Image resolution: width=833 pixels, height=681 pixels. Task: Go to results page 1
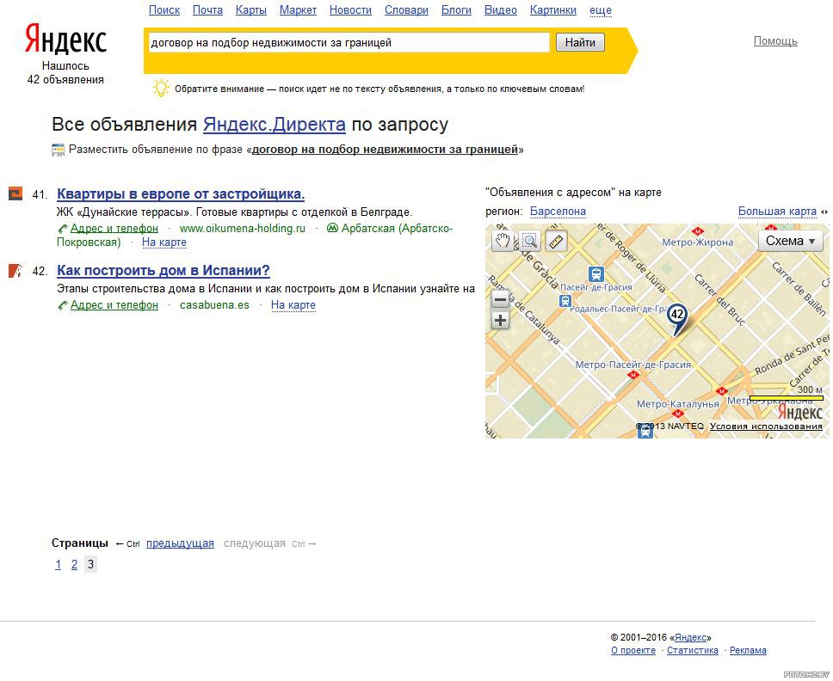tap(58, 564)
